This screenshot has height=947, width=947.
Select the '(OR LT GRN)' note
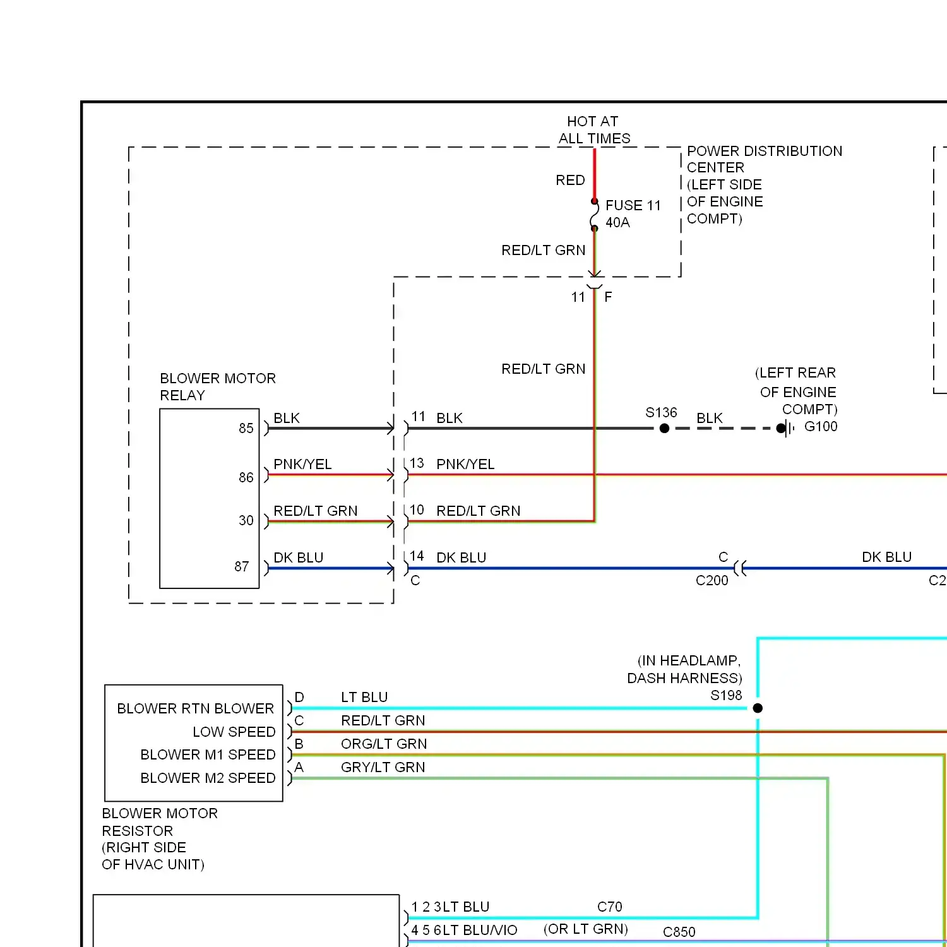click(x=586, y=929)
